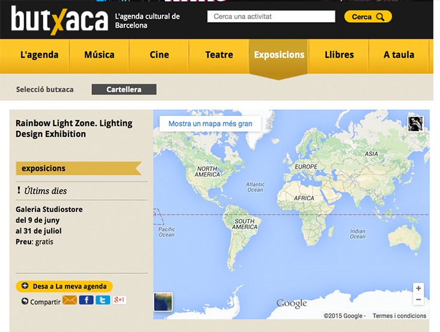Image resolution: width=440 pixels, height=332 pixels.
Task: Switch to Selecció butxaca view
Action: tap(44, 89)
